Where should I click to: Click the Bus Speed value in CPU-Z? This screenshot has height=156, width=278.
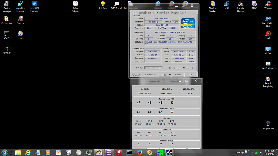pos(152,58)
